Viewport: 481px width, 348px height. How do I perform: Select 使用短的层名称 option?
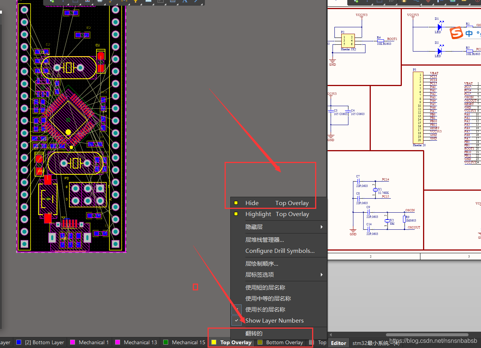tap(279, 287)
